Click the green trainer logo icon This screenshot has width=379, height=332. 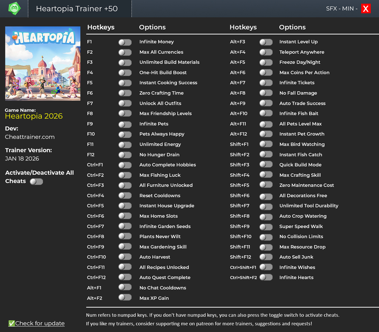pos(14,8)
